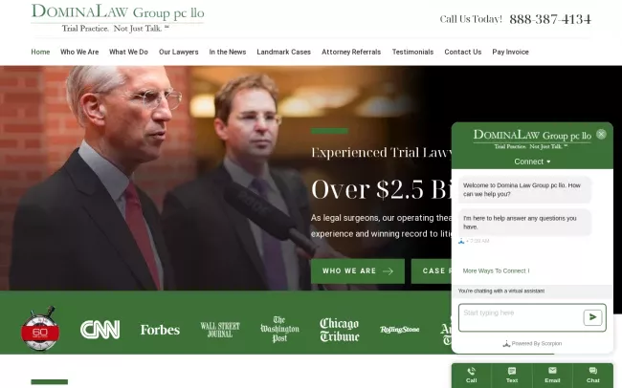Screen dimensions: 622x388
Task: Close the chat widget with X icon
Action: (601, 134)
